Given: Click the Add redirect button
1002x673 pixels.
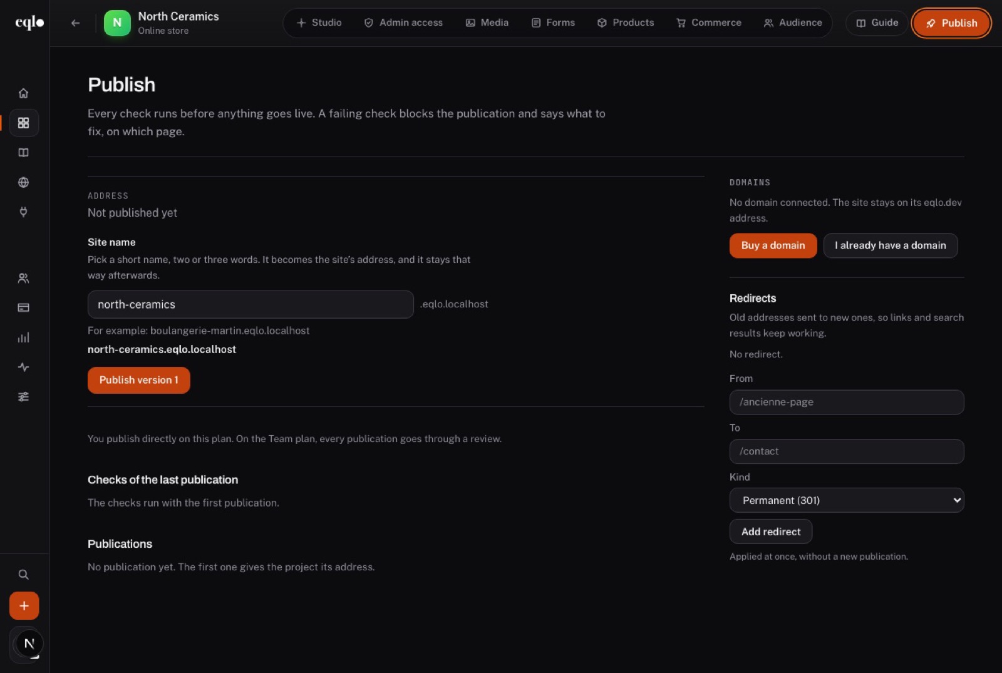Looking at the screenshot, I should click(771, 532).
